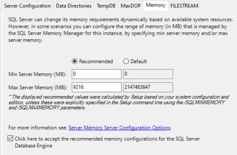Click the Min Server Memory (MB) label
This screenshot has height=155, width=237.
(37, 74)
